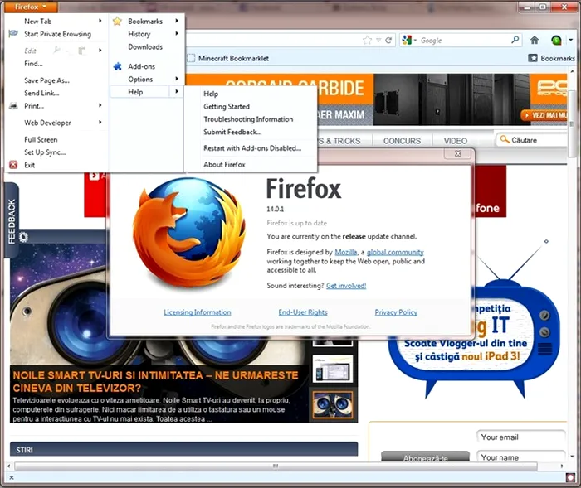This screenshot has height=488, width=581.
Task: Expand the Edit submenu arrow
Action: pyautogui.click(x=100, y=50)
